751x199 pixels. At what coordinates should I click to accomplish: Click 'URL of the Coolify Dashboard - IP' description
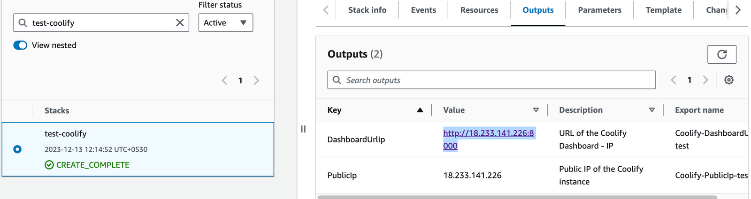(593, 140)
